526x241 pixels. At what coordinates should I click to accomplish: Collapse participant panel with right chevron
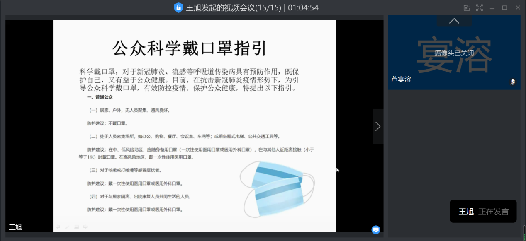coord(377,126)
